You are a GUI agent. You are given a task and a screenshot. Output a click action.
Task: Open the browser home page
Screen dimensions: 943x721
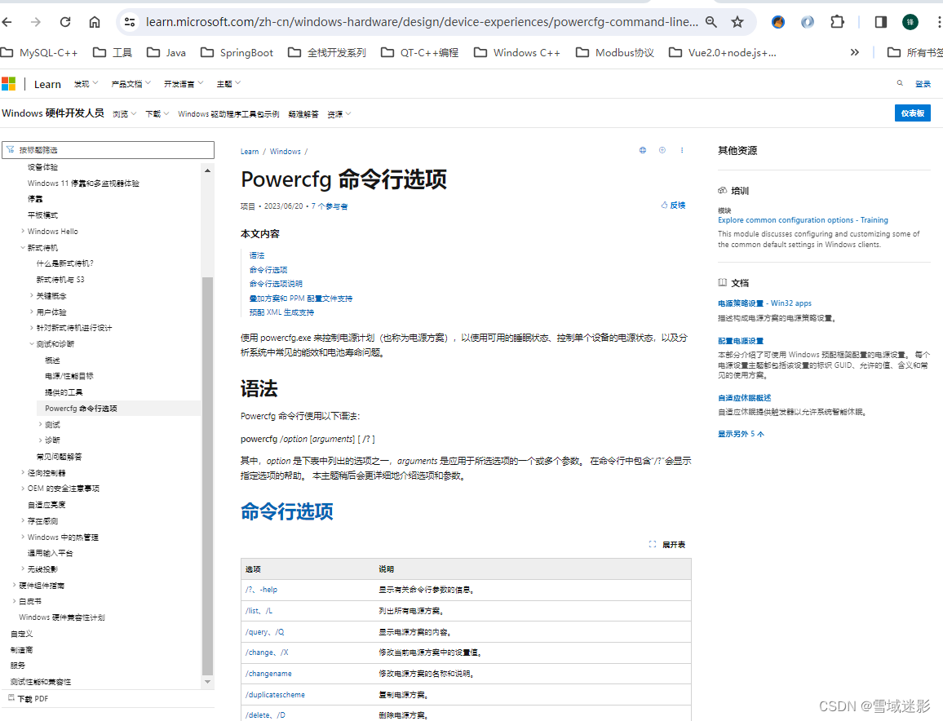point(95,22)
